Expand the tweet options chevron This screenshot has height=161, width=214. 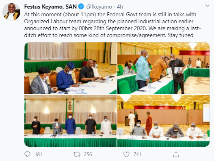click(x=208, y=6)
